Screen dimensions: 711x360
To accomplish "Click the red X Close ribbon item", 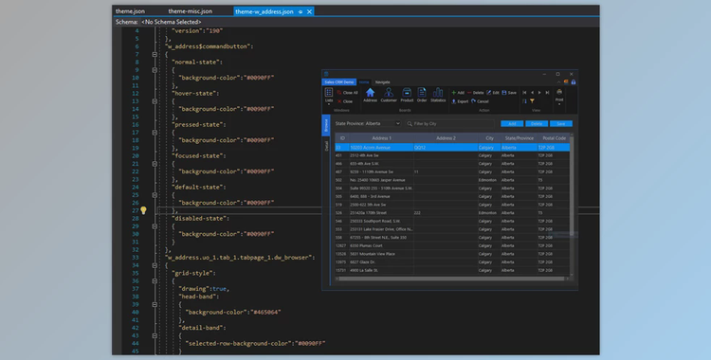I will [345, 101].
